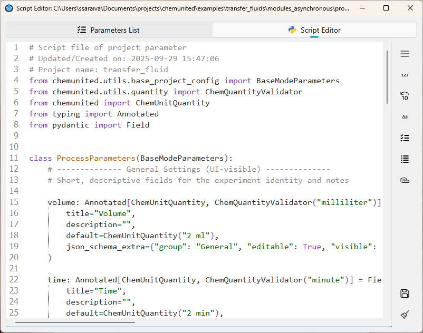Click the 'General Settings (UI-visible)' comment
423x333 pixels.
194,169
